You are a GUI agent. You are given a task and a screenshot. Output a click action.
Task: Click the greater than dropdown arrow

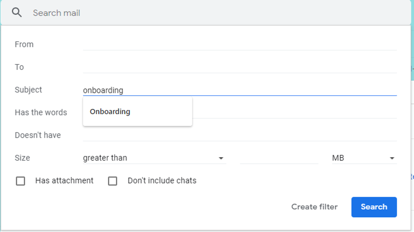click(x=221, y=158)
